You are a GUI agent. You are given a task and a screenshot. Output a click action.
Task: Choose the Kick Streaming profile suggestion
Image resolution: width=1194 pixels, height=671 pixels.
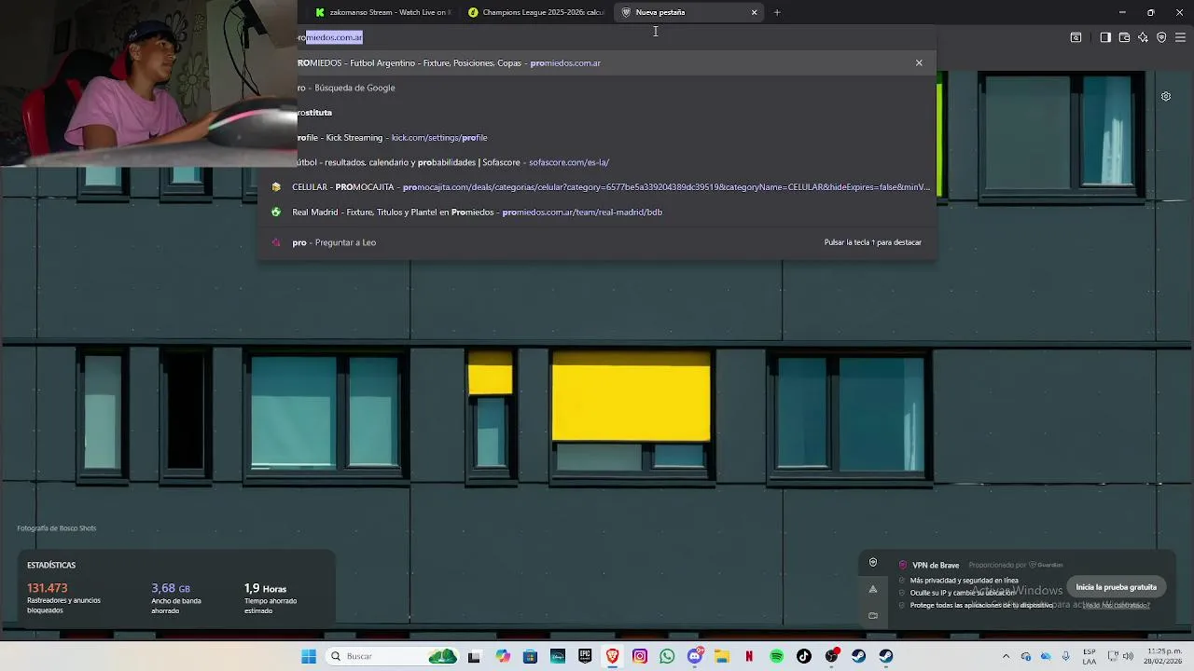(597, 137)
